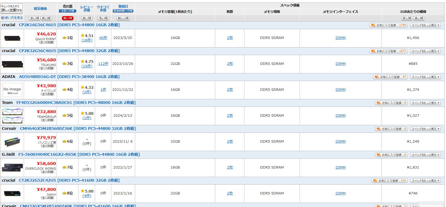Screen dimensions: 446x207
Task: Open the CT2K32G52C42U5 product thumbnail
Action: [12, 193]
